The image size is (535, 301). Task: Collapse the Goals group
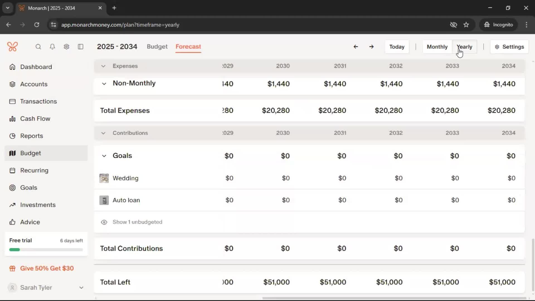pyautogui.click(x=104, y=156)
